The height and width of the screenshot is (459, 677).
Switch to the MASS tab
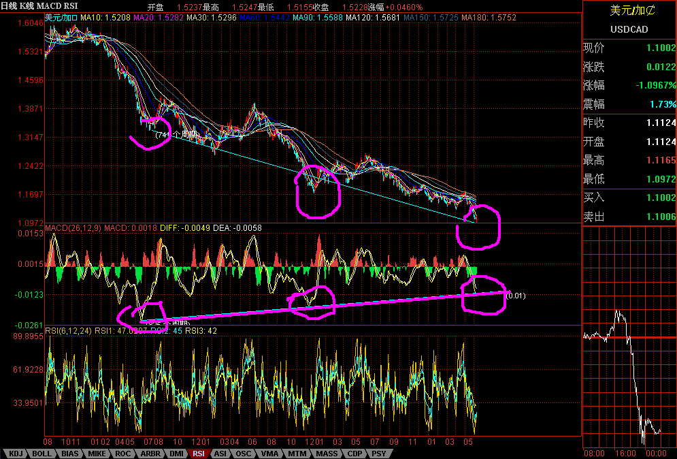(326, 453)
